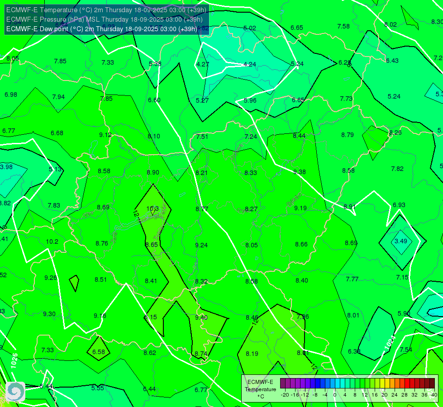Click the 8.77 dew point value
The image size is (443, 407).
[202, 209]
